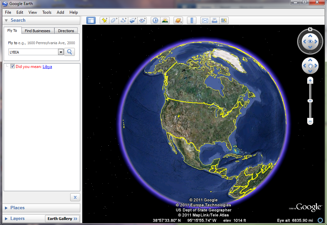This screenshot has height=225, width=327.
Task: Expand the Layers panel
Action: 6,219
